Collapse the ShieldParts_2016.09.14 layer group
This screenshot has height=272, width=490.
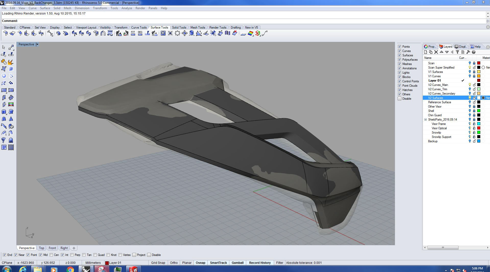pyautogui.click(x=426, y=120)
